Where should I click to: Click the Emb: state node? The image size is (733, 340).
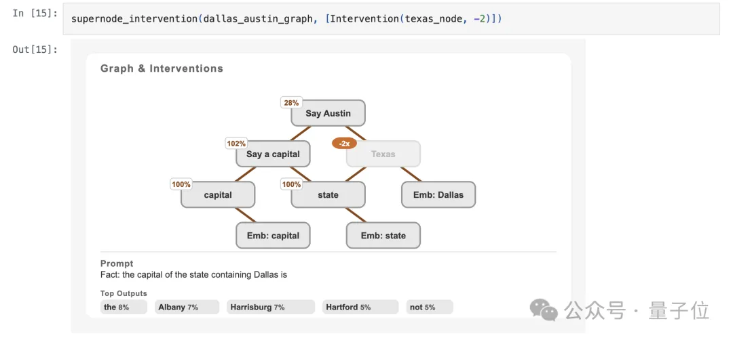(383, 236)
